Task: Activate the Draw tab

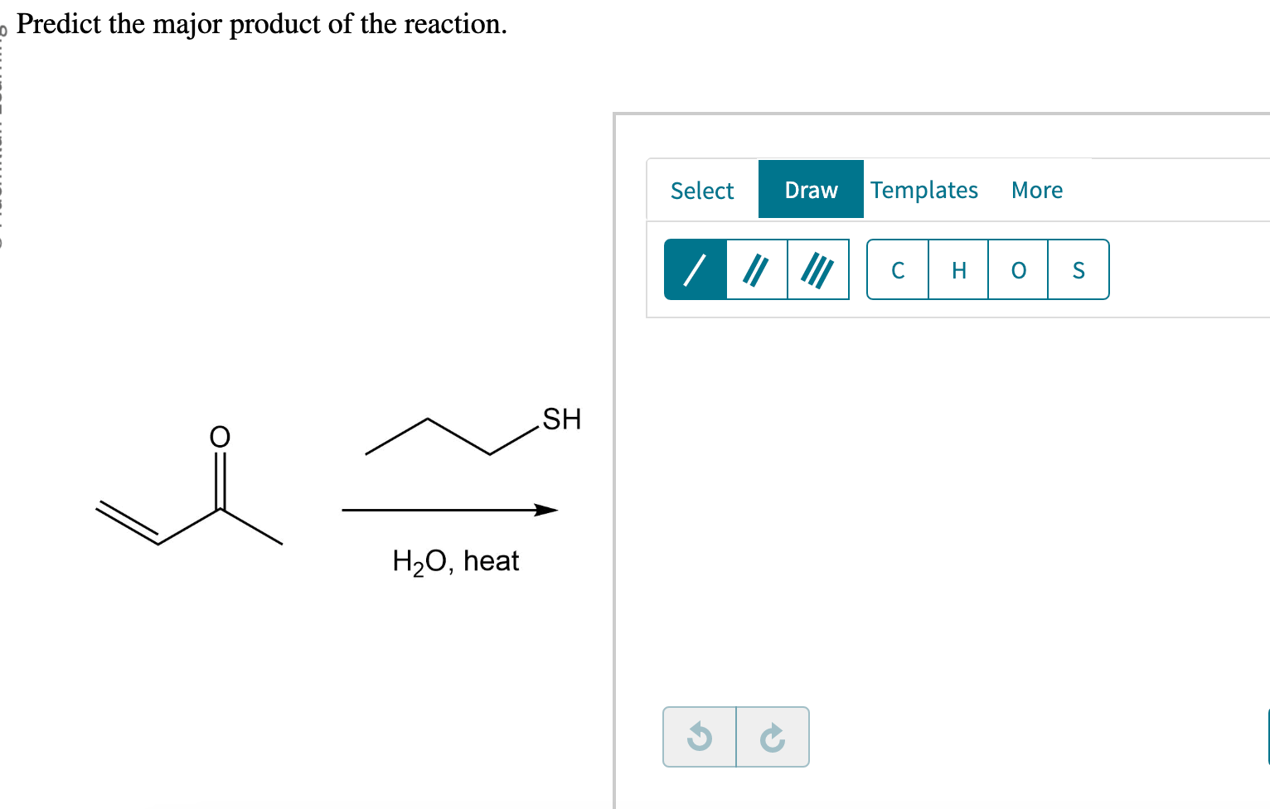Action: tap(810, 189)
